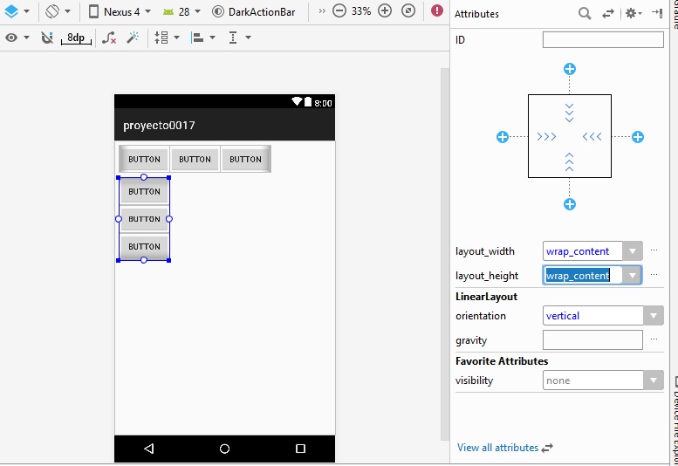Expand the layout_width dropdown arrow
This screenshot has width=678, height=466.
coord(633,251)
